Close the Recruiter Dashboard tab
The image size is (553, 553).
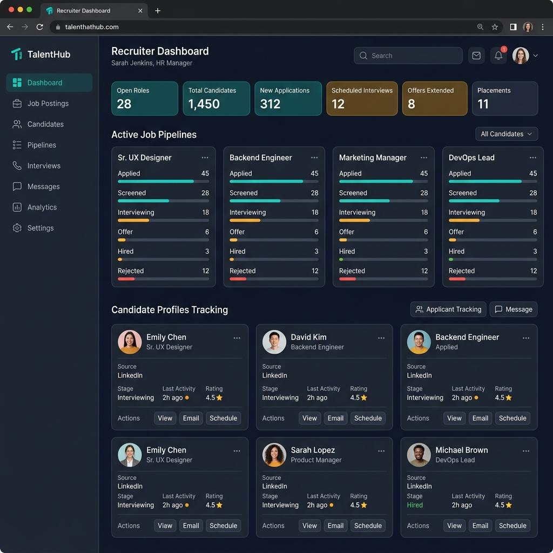coord(140,11)
